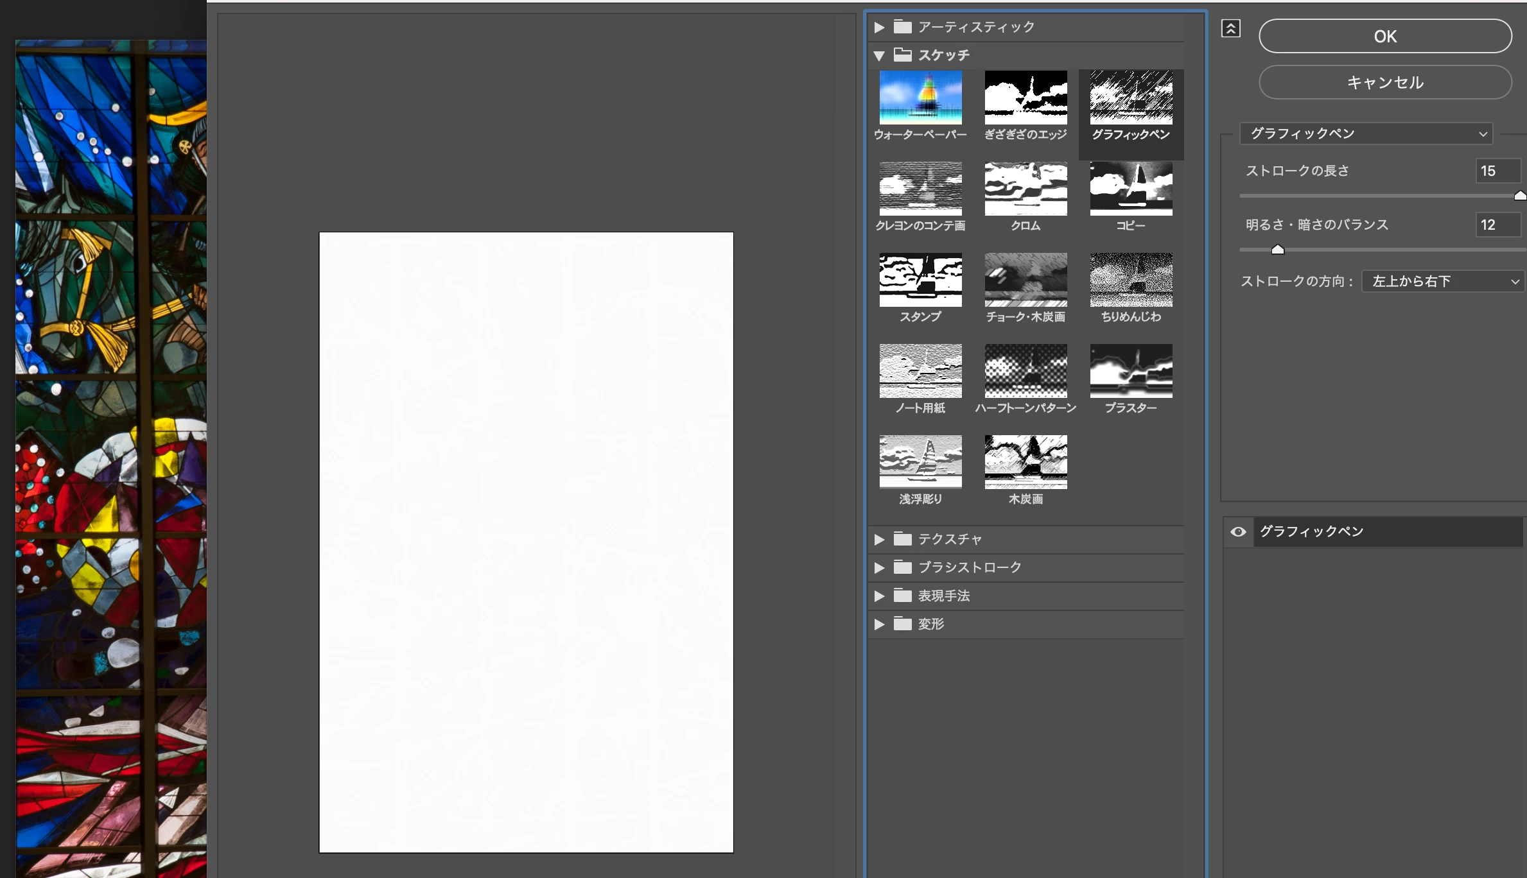
Task: Open the ストロークの方向 dropdown
Action: [1442, 281]
